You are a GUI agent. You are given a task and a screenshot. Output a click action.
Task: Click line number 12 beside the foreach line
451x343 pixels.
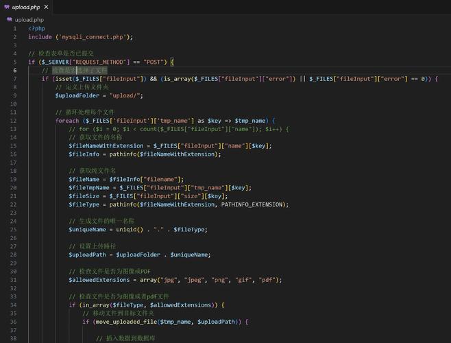click(x=14, y=120)
